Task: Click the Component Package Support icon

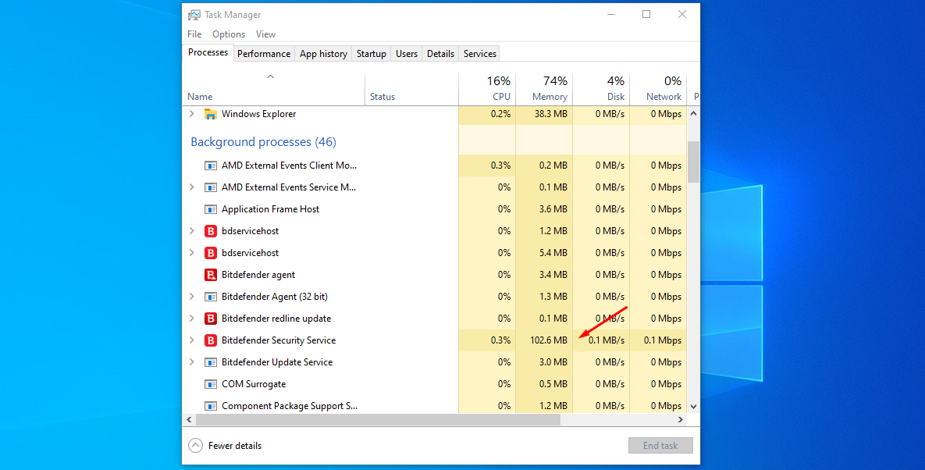Action: tap(211, 406)
